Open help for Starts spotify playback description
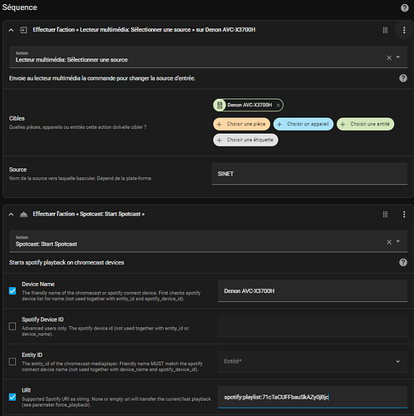This screenshot has height=416, width=414. click(x=403, y=262)
